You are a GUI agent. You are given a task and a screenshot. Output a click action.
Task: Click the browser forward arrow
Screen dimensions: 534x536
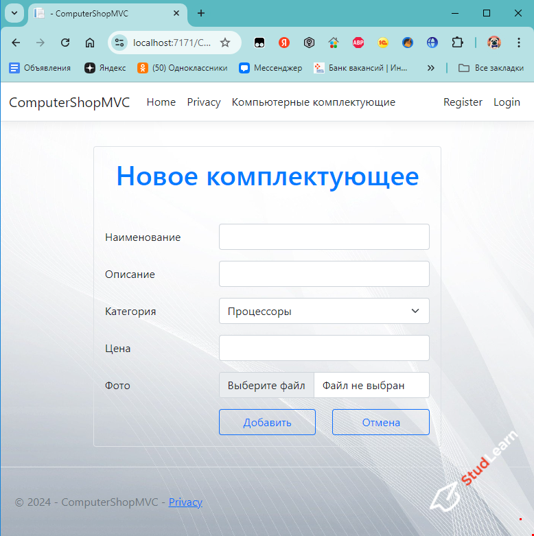(x=40, y=43)
